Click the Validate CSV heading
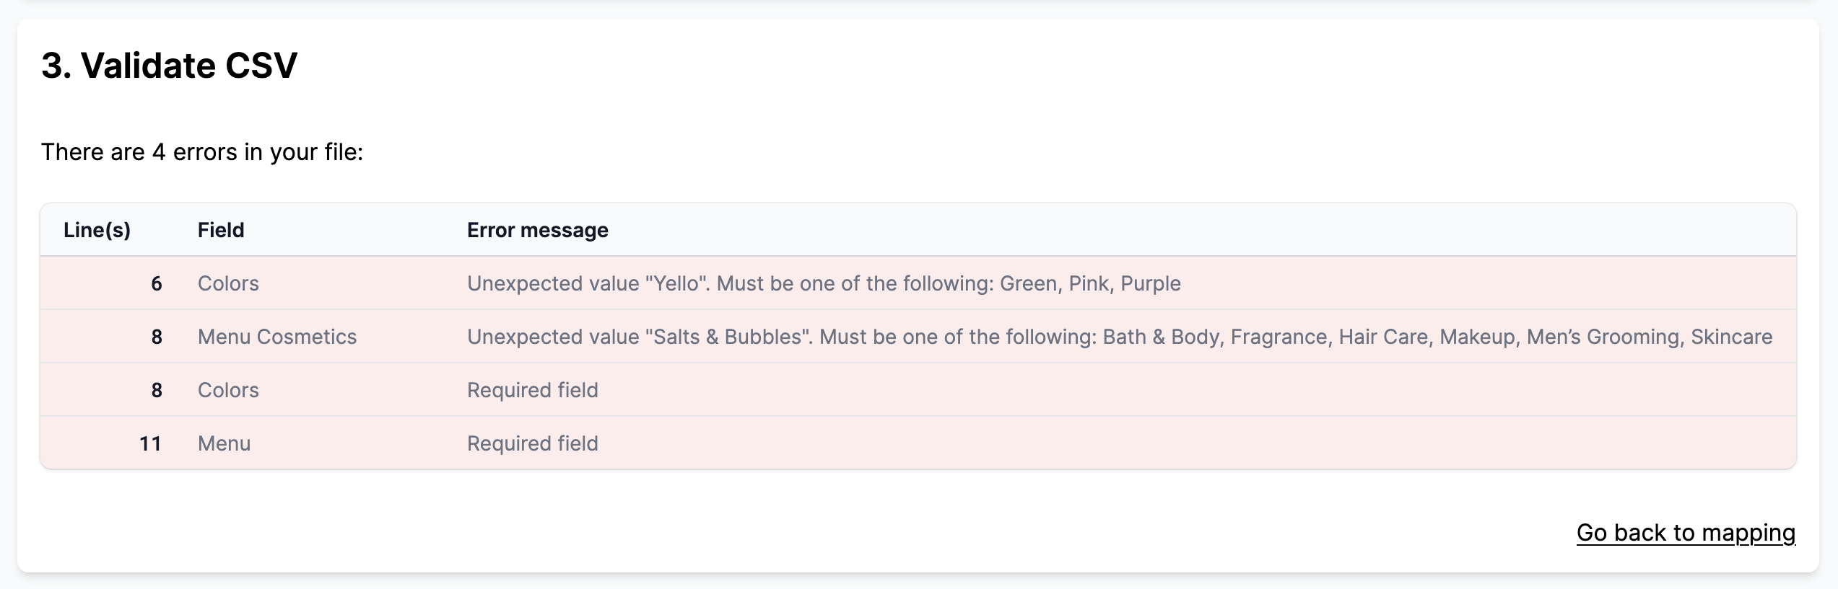This screenshot has width=1838, height=589. [x=170, y=65]
